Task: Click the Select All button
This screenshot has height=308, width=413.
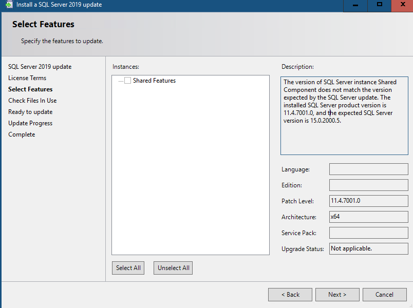Action: (x=128, y=267)
